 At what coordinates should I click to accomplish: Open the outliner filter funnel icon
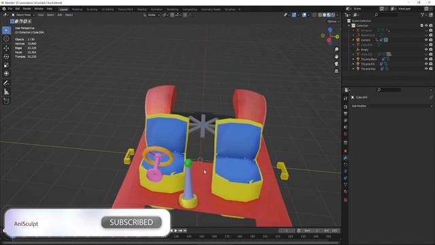(423, 15)
